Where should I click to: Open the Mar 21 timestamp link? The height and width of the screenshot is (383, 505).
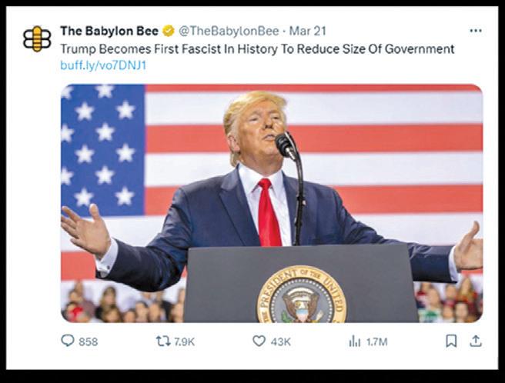308,32
